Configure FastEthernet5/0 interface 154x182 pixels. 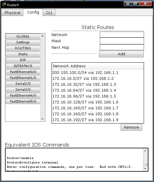(23, 101)
